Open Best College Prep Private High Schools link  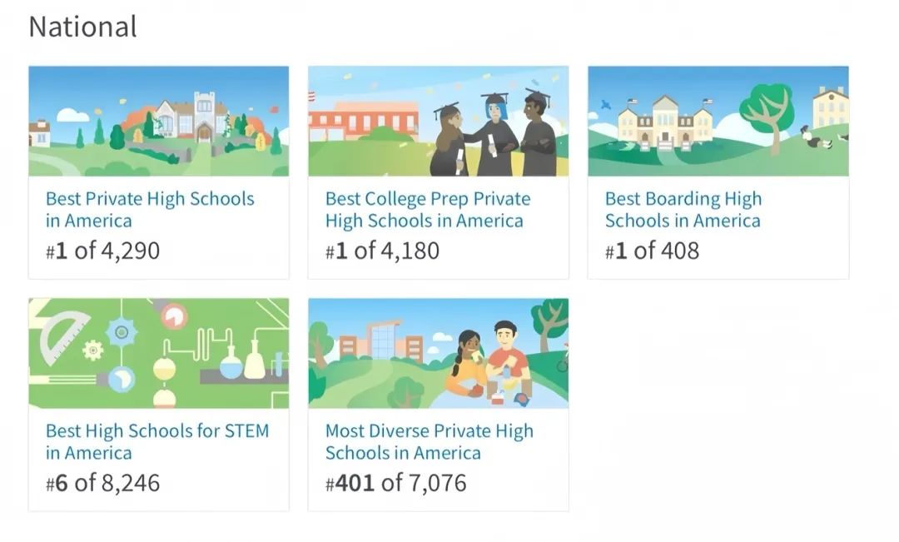[428, 209]
